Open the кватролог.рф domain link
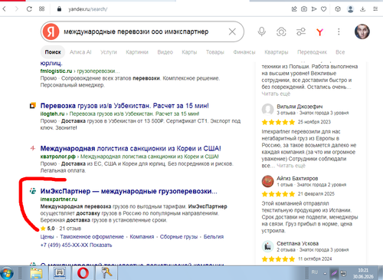Viewport: 383px width, 280px height. coord(58,156)
